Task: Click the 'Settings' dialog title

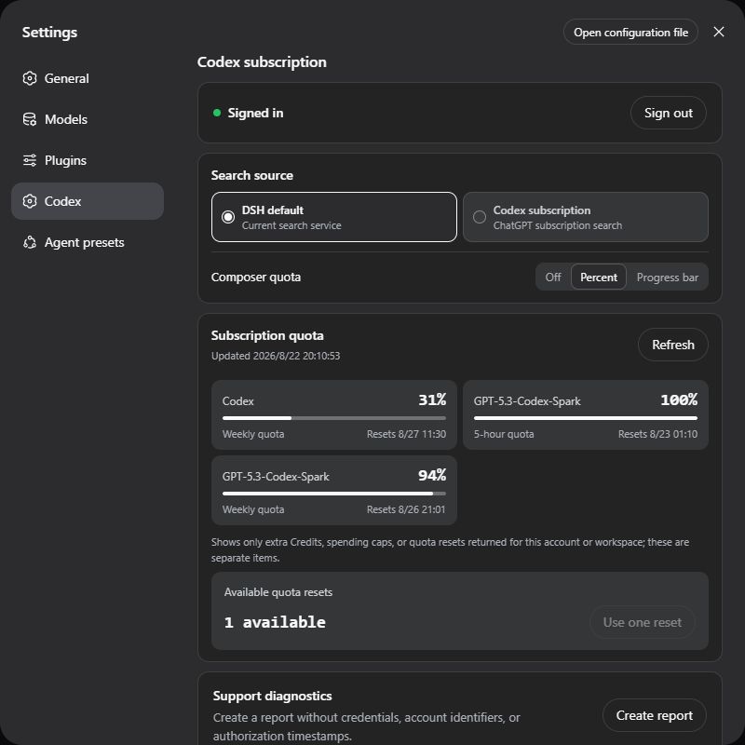Action: pyautogui.click(x=49, y=33)
